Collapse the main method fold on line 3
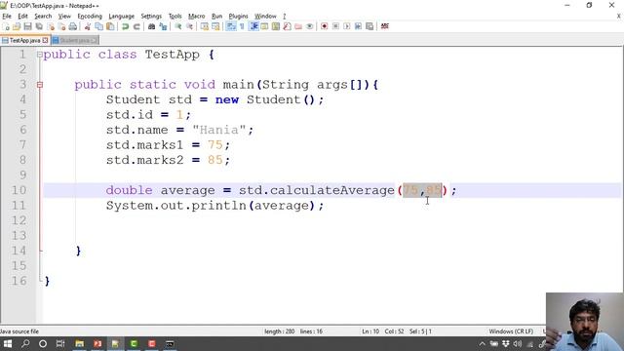This screenshot has height=351, width=624. pos(39,85)
